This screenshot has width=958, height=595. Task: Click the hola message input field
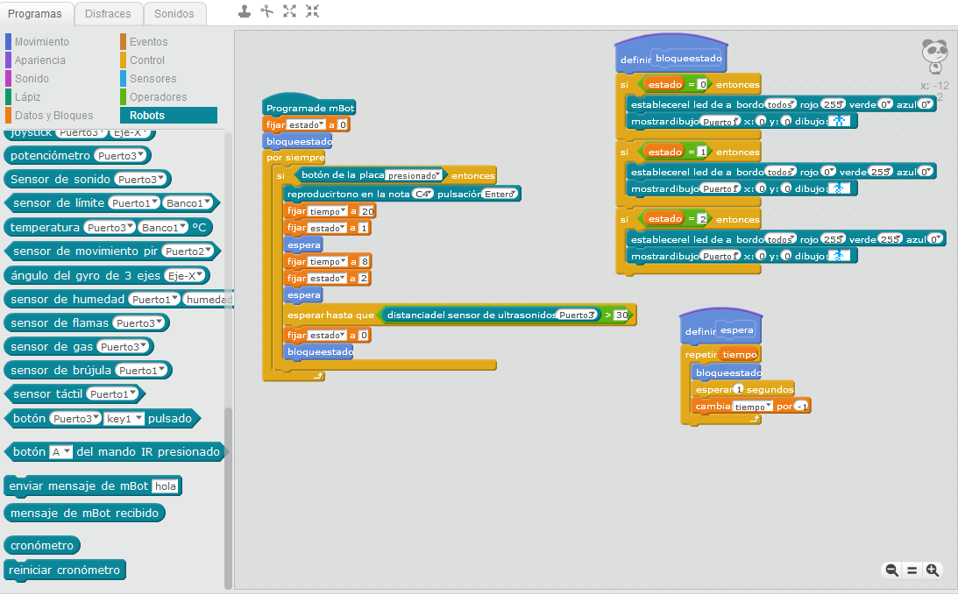point(165,486)
